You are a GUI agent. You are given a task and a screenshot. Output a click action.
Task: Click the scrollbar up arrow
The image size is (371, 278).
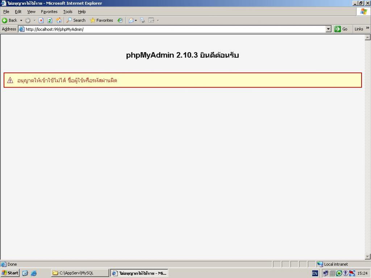[367, 37]
